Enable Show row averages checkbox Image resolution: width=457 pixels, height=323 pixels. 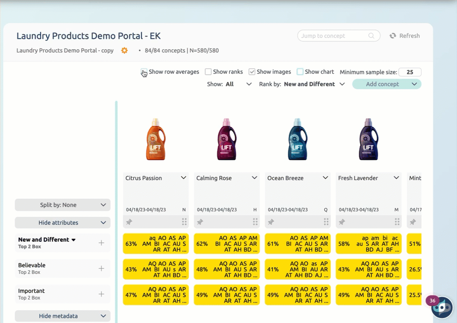(144, 72)
